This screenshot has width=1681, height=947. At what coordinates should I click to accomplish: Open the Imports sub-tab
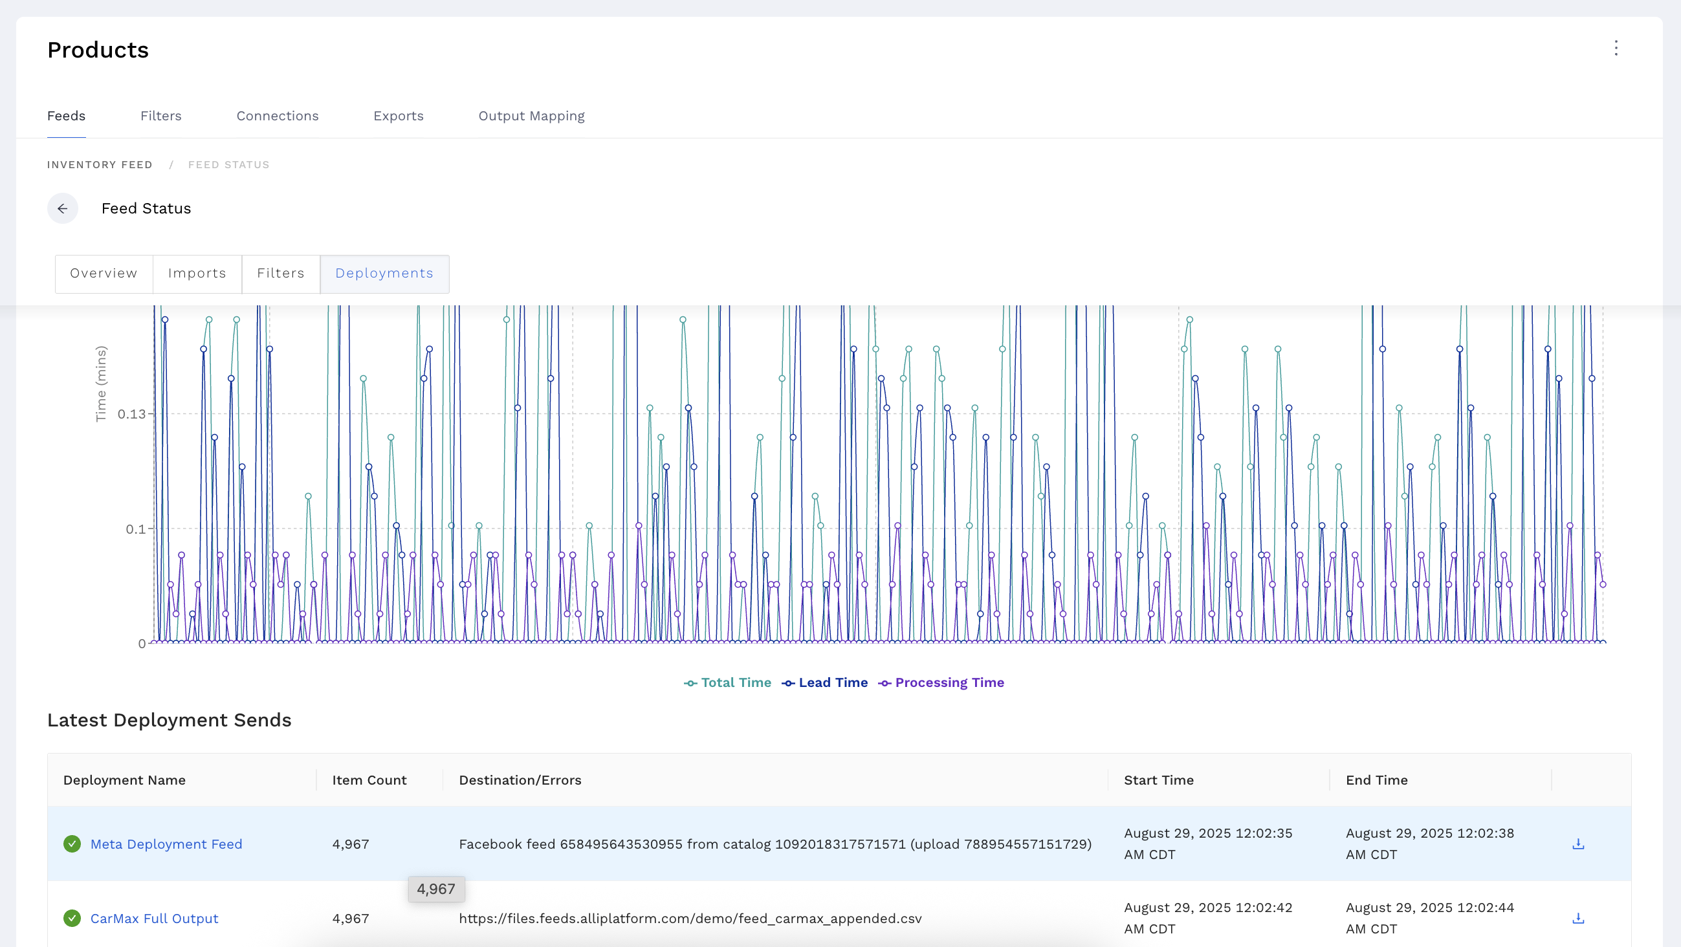[x=197, y=273]
